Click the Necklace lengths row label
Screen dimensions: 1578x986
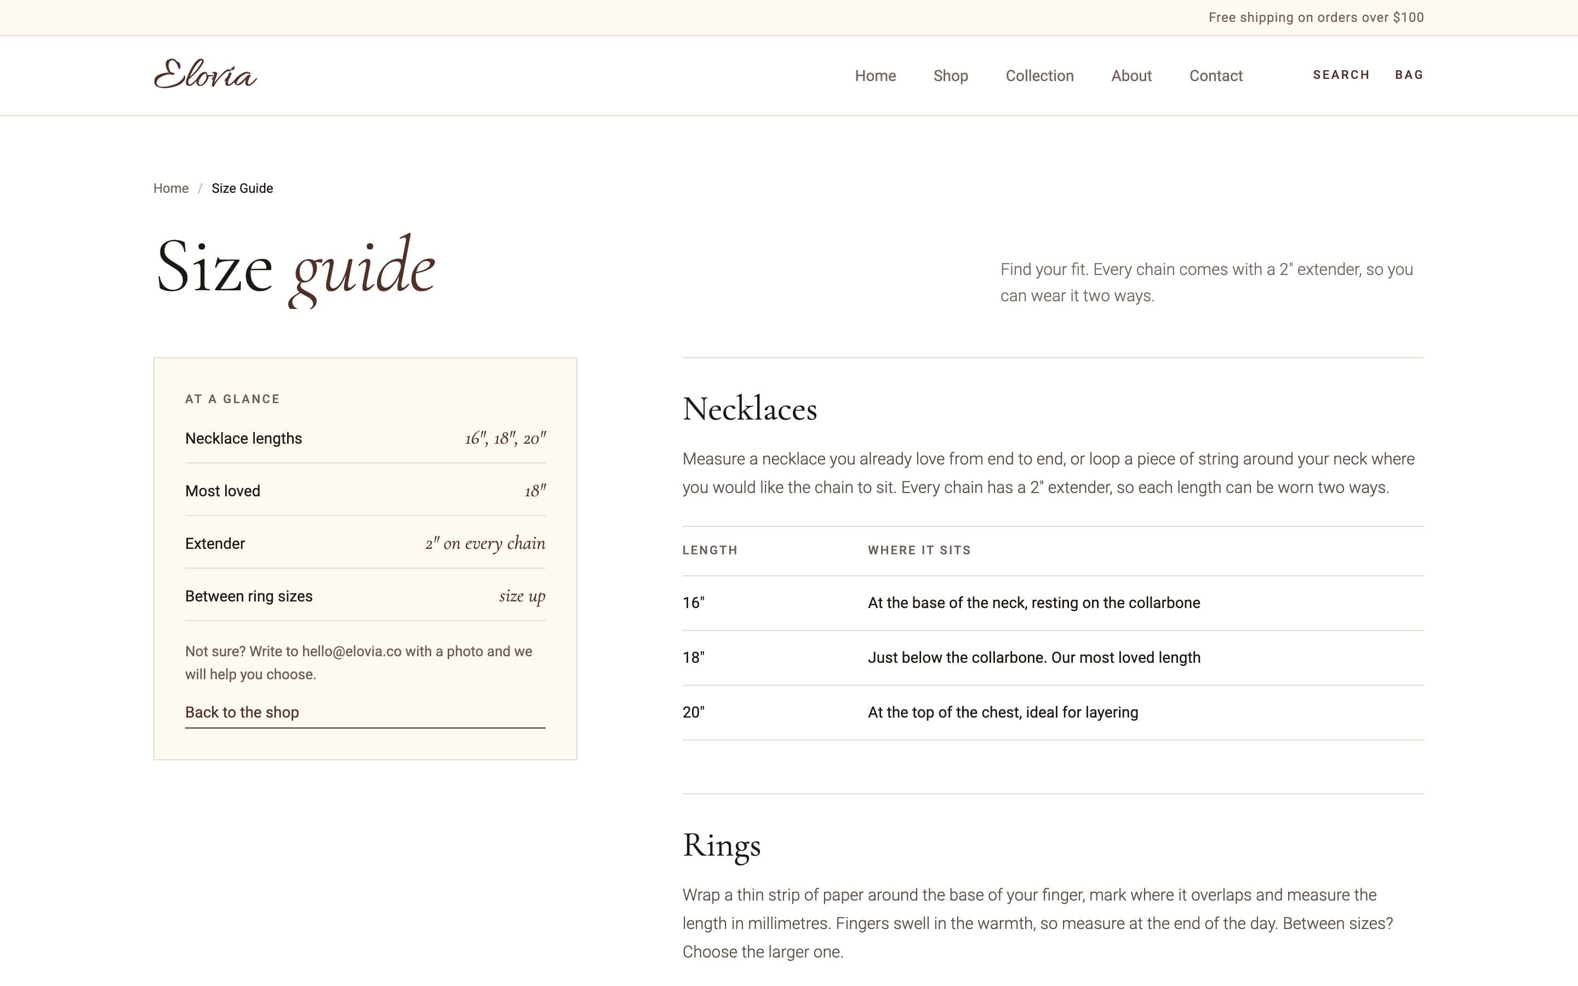(243, 438)
